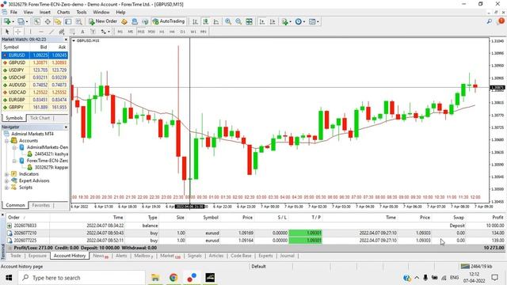The height and width of the screenshot is (285, 507).
Task: Select the Text (A) drawing tool
Action: point(82,32)
